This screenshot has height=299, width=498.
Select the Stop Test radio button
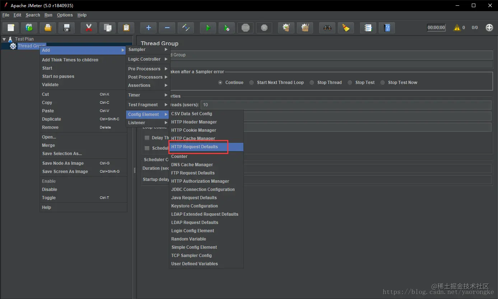coord(350,83)
